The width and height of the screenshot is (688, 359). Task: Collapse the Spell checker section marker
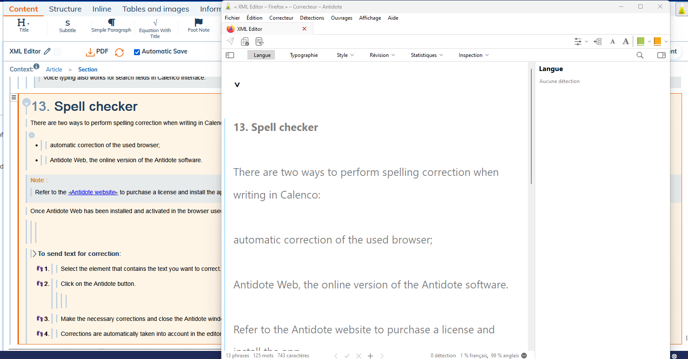pyautogui.click(x=27, y=102)
